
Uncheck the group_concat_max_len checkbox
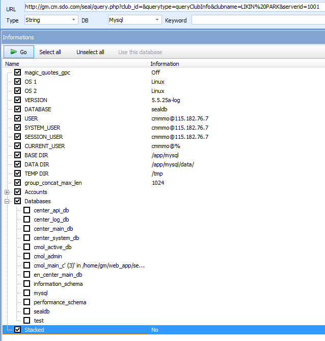17,182
